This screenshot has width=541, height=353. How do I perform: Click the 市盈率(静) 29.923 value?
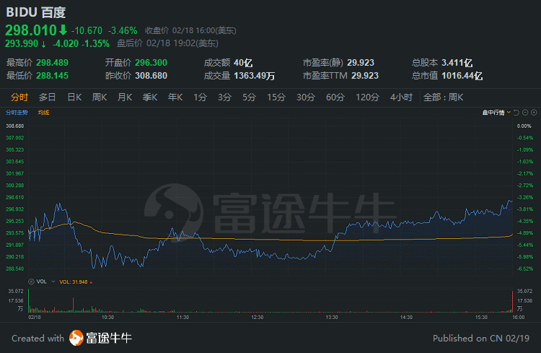[361, 63]
